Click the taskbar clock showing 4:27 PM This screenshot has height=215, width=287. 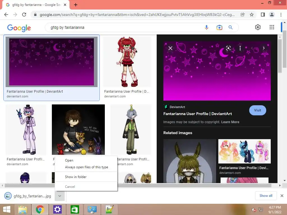tap(275, 207)
